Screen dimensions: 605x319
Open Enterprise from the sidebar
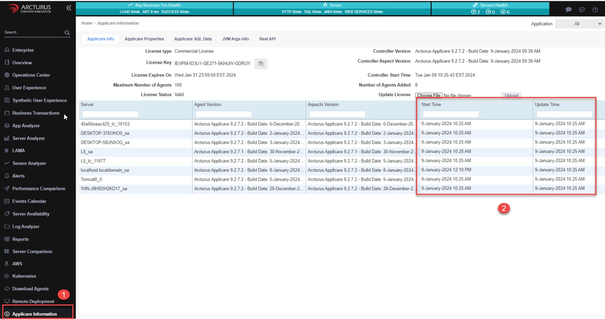(x=23, y=50)
